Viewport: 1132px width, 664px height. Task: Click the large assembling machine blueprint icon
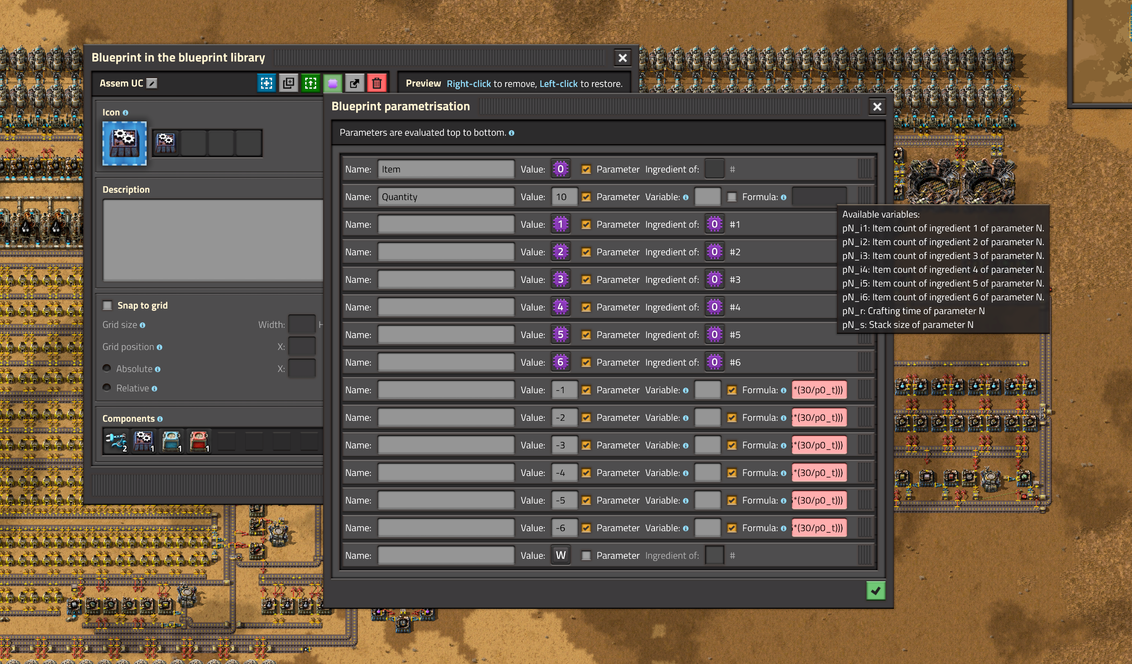124,143
